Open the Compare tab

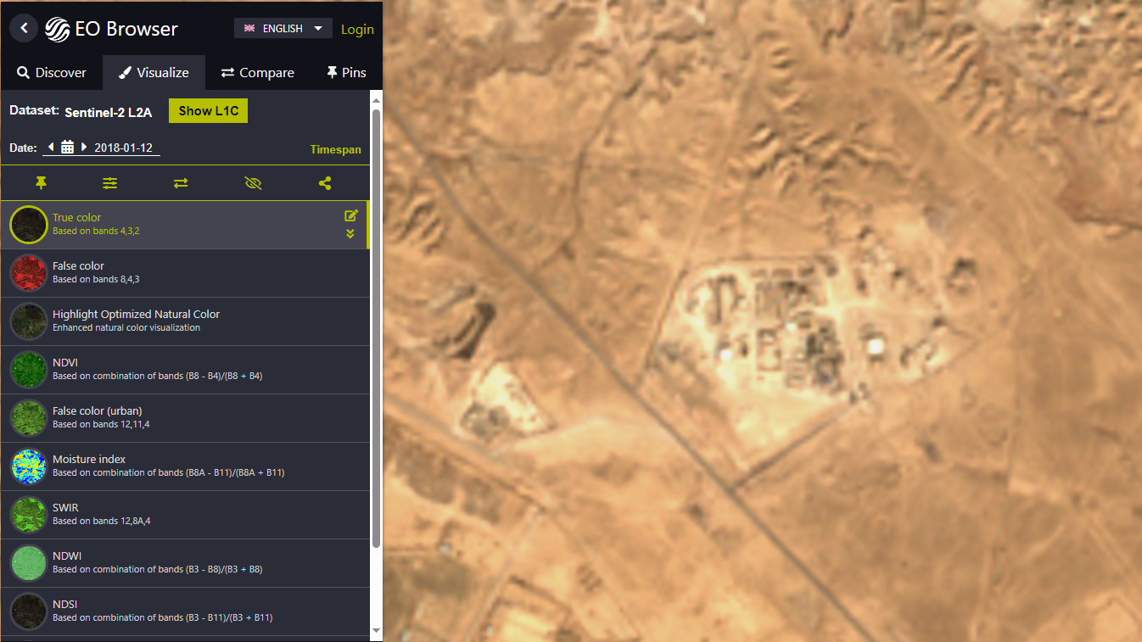(x=258, y=73)
